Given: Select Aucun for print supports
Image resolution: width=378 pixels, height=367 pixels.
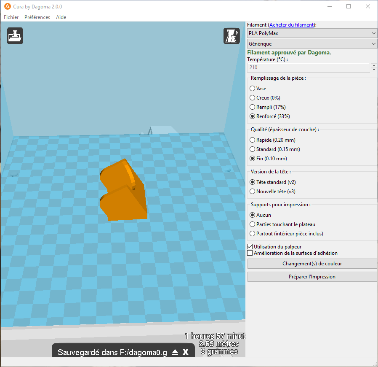Looking at the screenshot, I should click(x=261, y=215).
